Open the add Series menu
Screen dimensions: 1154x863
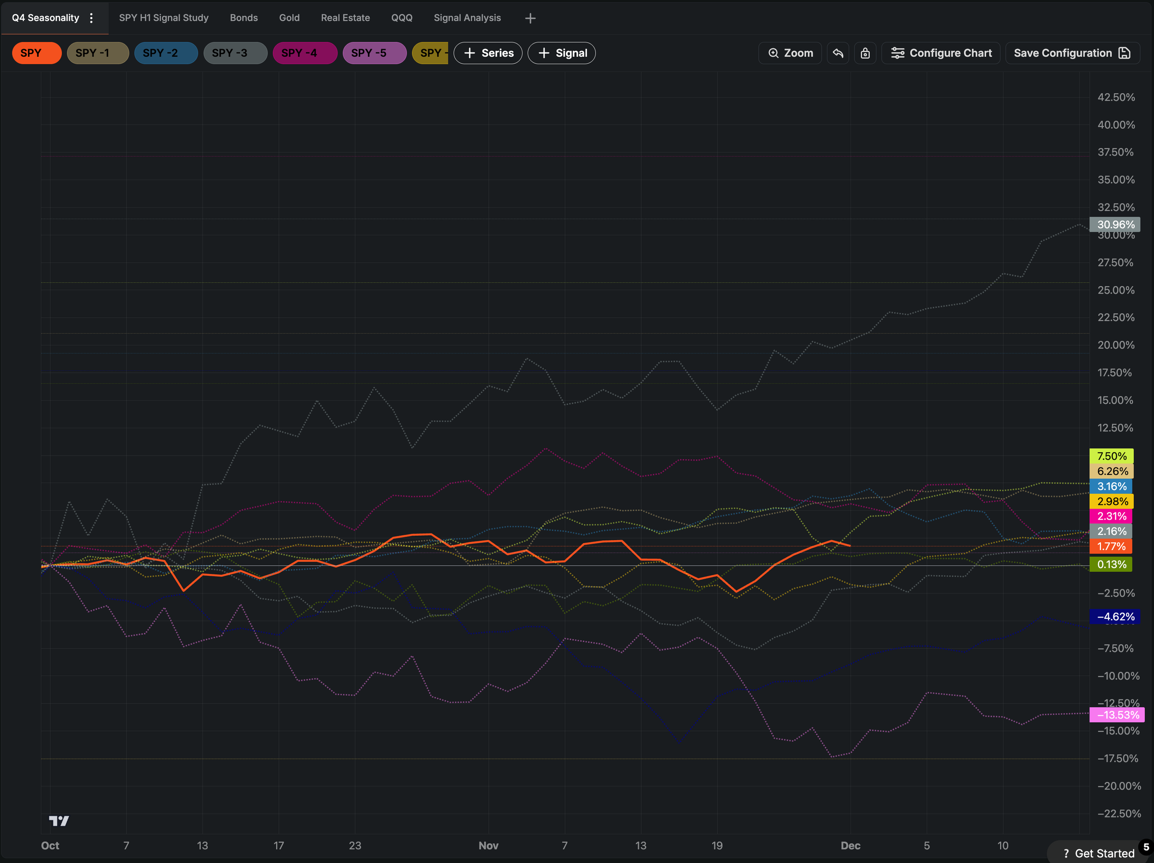point(488,53)
